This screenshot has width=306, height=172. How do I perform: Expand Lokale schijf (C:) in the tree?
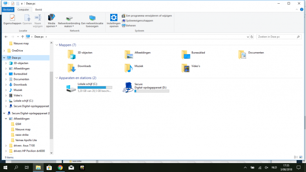coord(5,101)
